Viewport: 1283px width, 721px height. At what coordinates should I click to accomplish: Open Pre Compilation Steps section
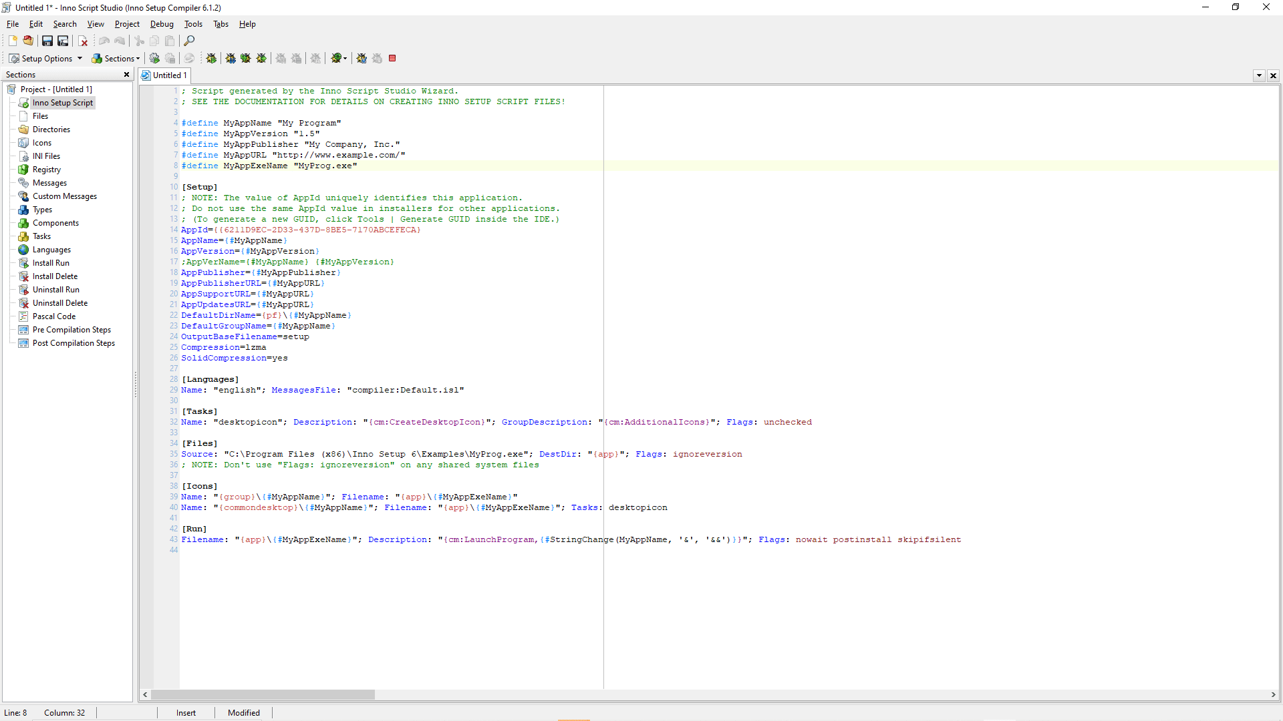tap(72, 330)
